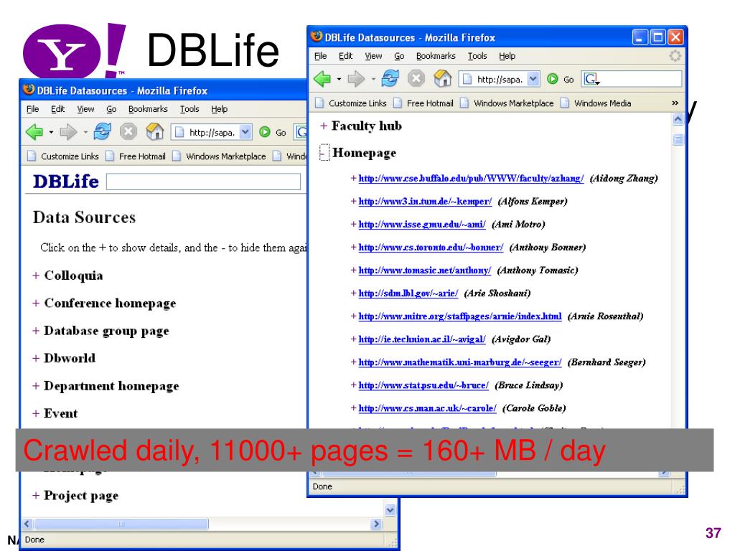Open Aidong Zhang's buffalo.edu homepage link
Viewport: 735px width, 551px height.
point(471,178)
